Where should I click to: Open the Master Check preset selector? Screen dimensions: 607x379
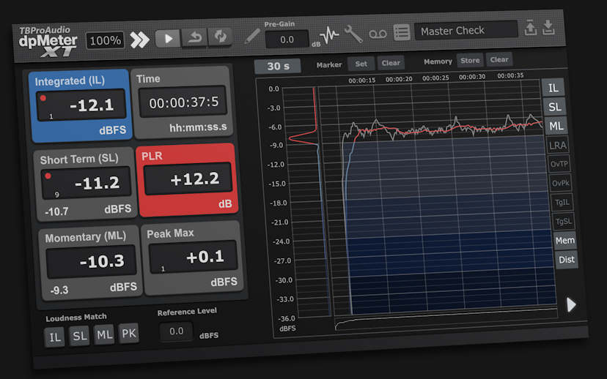pos(466,31)
